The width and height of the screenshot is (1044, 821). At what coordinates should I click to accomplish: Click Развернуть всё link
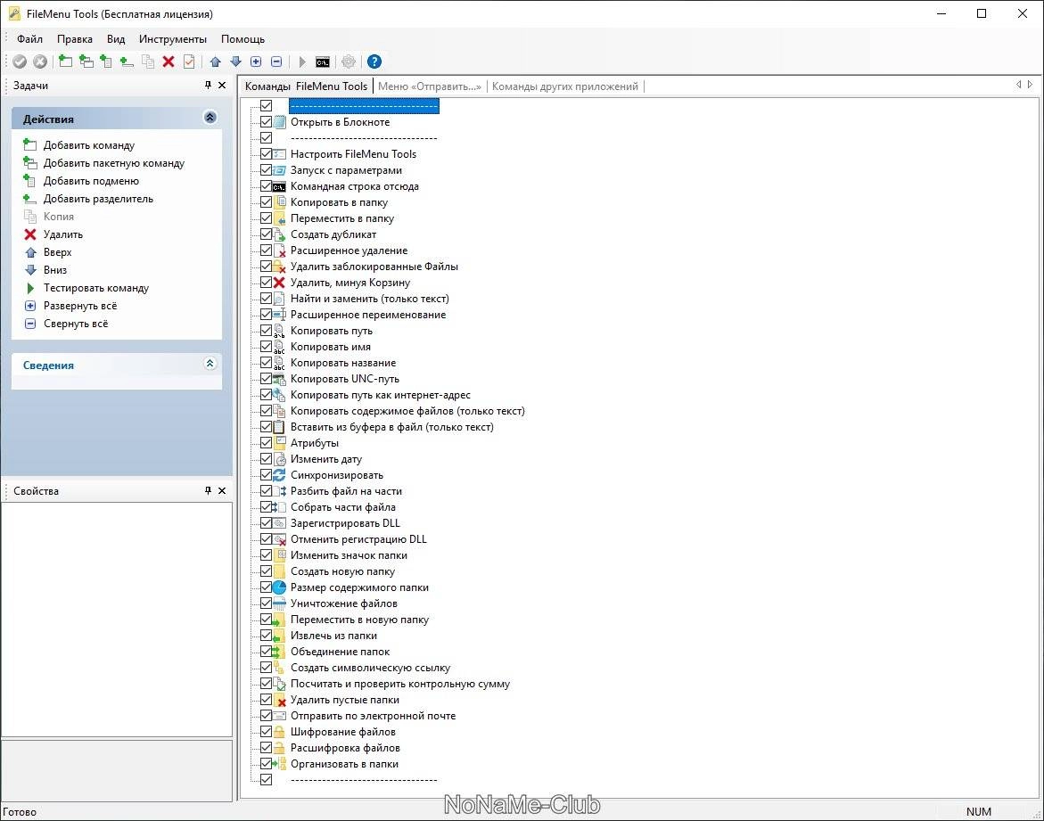point(80,307)
